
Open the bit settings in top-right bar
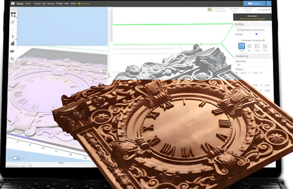click(x=234, y=10)
